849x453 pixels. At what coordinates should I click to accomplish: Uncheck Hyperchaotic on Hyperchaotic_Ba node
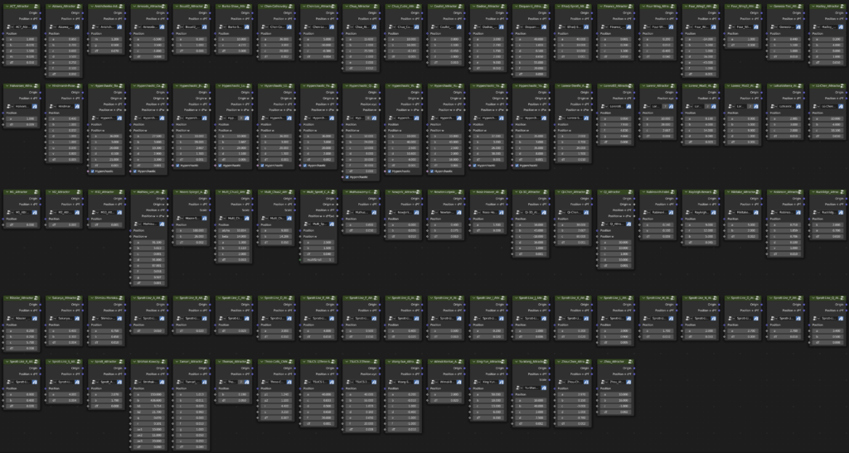pyautogui.click(x=93, y=171)
